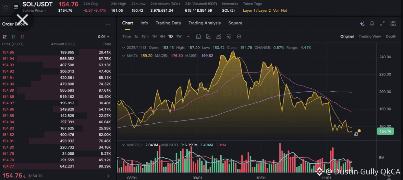Image resolution: width=403 pixels, height=180 pixels.
Task: Select the 1s chart interval
Action: 136,37
